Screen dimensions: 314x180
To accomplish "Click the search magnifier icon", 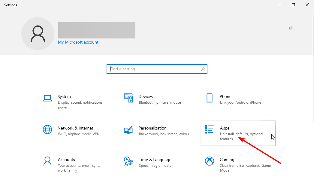I will coord(203,69).
